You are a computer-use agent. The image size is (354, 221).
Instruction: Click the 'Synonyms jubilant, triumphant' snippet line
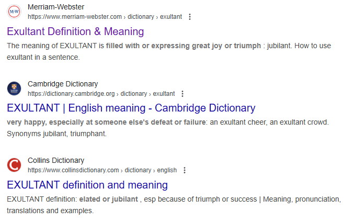[x=56, y=134]
